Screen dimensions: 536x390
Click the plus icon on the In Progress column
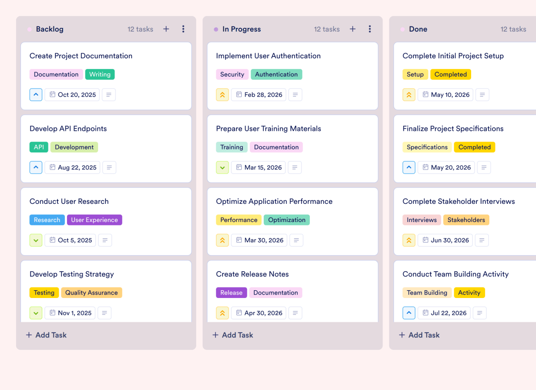coord(353,29)
